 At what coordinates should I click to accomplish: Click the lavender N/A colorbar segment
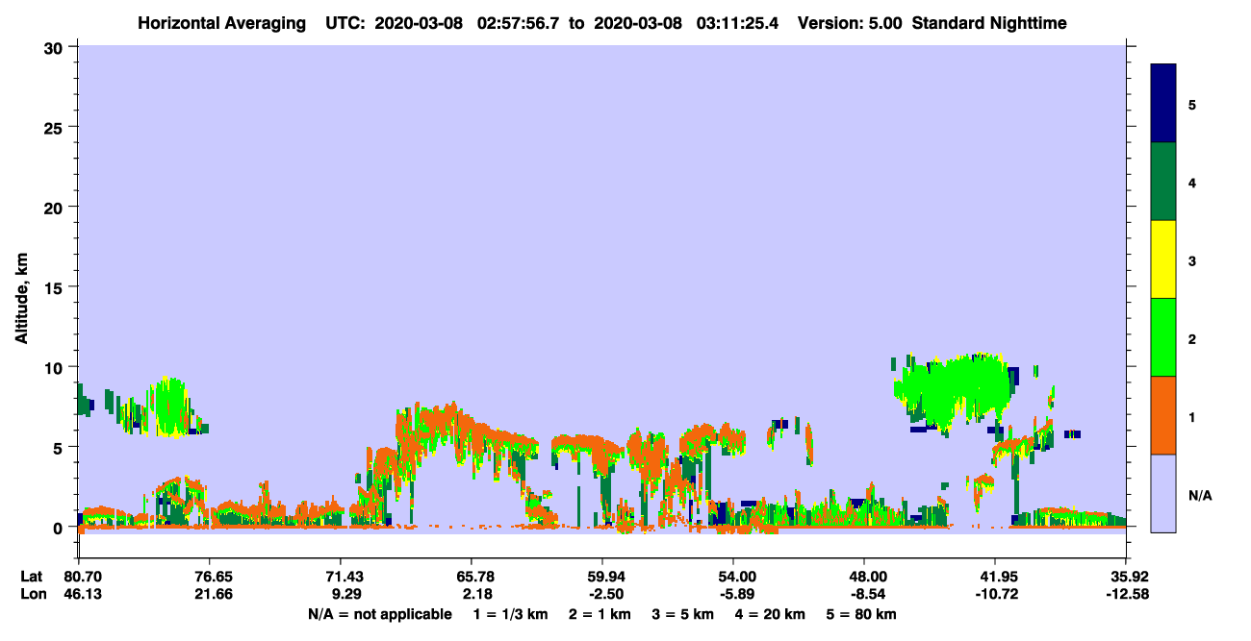[x=1163, y=493]
